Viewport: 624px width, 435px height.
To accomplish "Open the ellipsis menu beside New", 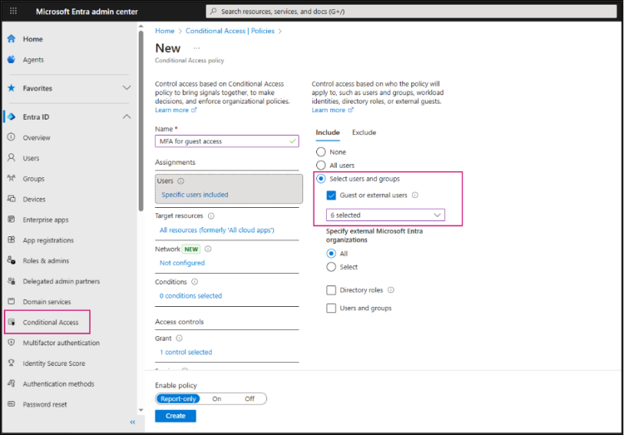I will (x=196, y=48).
